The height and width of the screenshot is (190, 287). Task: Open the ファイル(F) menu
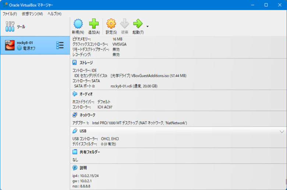pyautogui.click(x=10, y=14)
